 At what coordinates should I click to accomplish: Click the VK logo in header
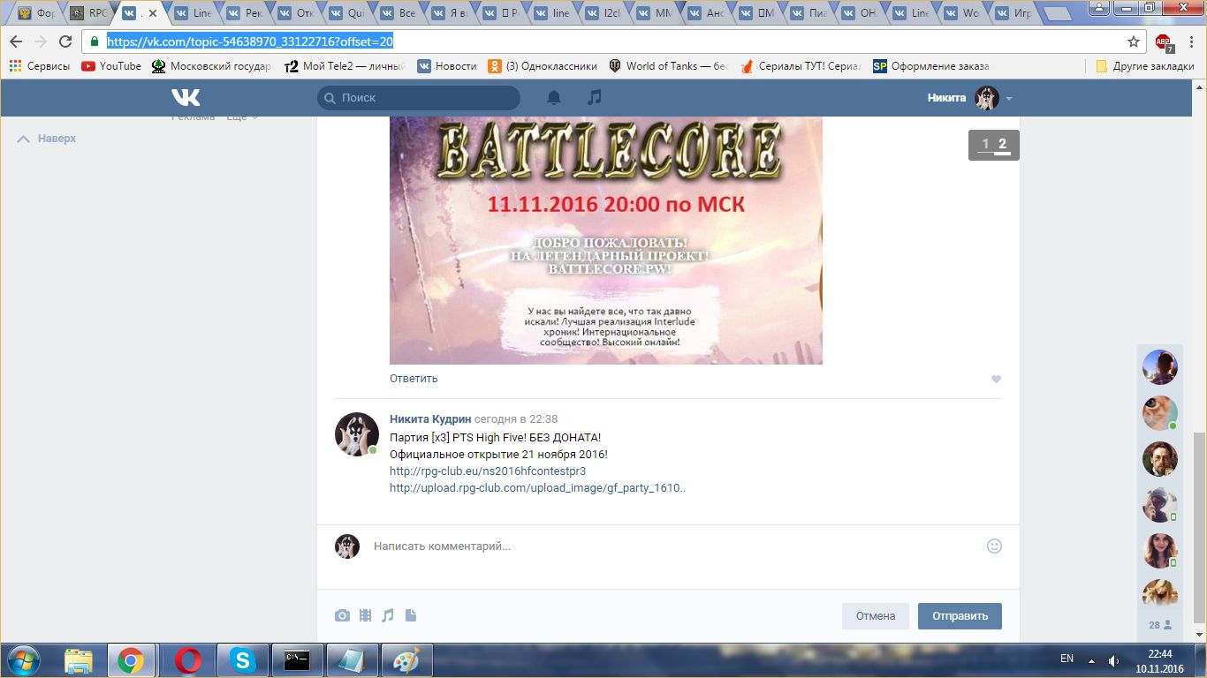tap(186, 98)
